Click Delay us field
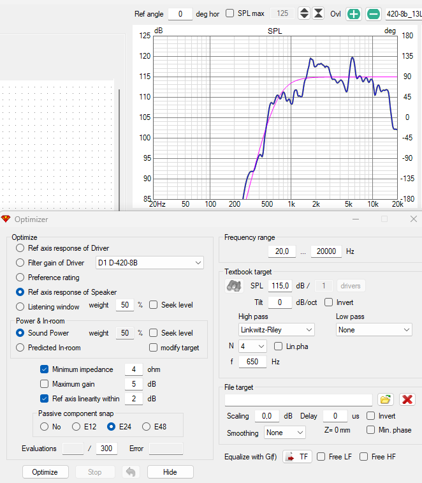The height and width of the screenshot is (483, 422). click(x=335, y=416)
